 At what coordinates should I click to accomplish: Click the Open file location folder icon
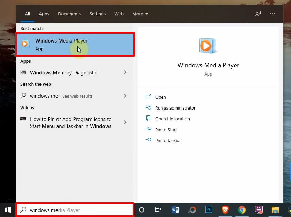point(148,118)
